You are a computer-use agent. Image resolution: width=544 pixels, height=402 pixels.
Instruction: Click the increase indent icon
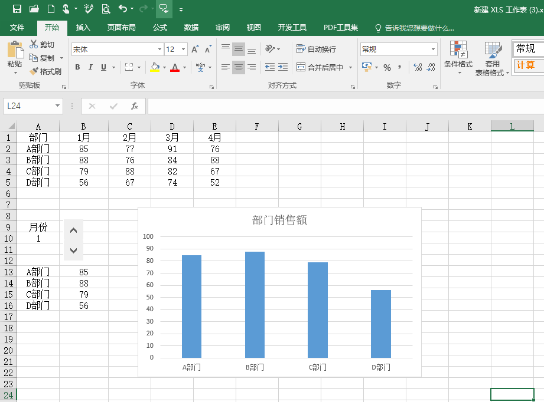tap(283, 67)
